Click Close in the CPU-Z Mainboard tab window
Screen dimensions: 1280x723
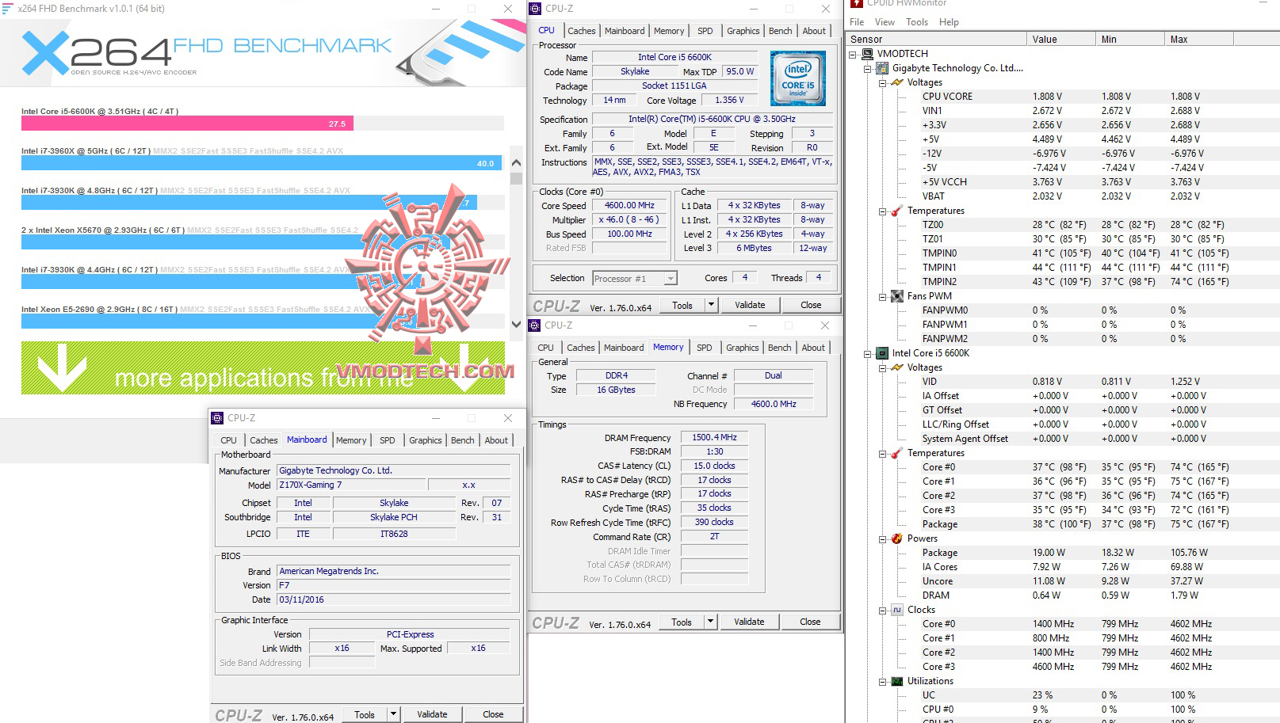tap(493, 714)
